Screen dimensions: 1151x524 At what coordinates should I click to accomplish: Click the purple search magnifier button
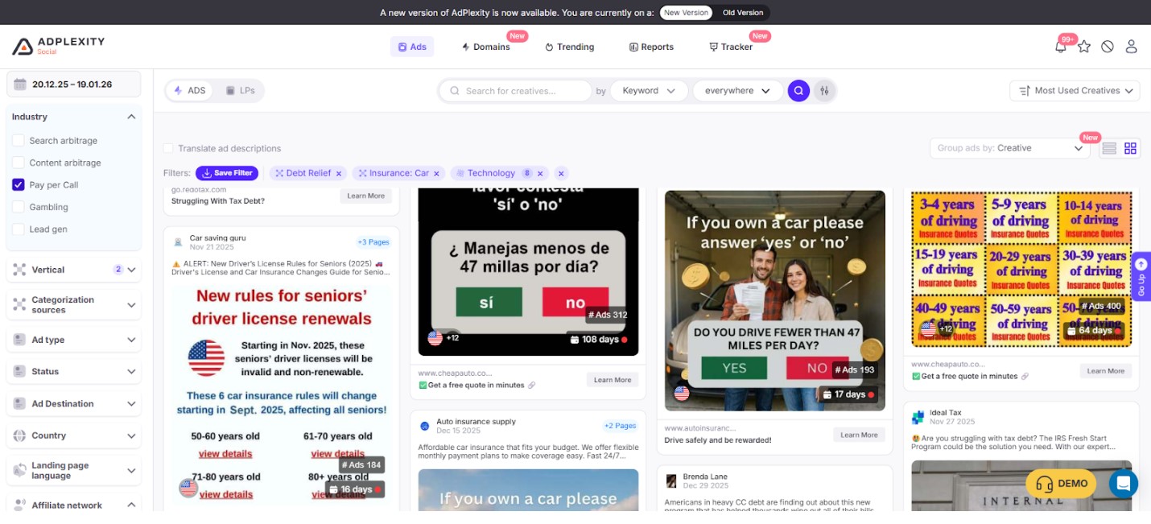(798, 91)
